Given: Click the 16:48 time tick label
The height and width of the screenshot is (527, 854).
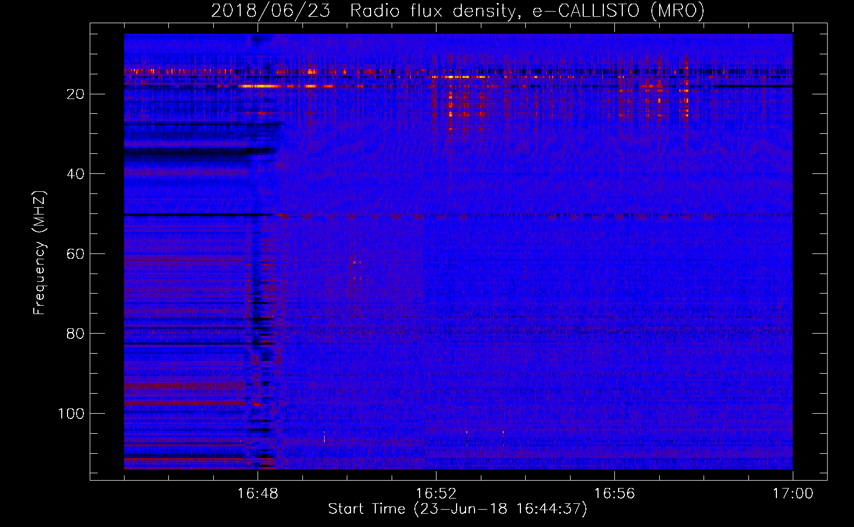Looking at the screenshot, I should coord(258,494).
